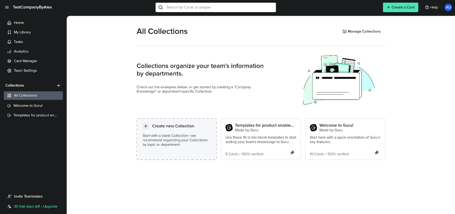This screenshot has width=455, height=214.
Task: Open Card Manager
Action: 25,61
